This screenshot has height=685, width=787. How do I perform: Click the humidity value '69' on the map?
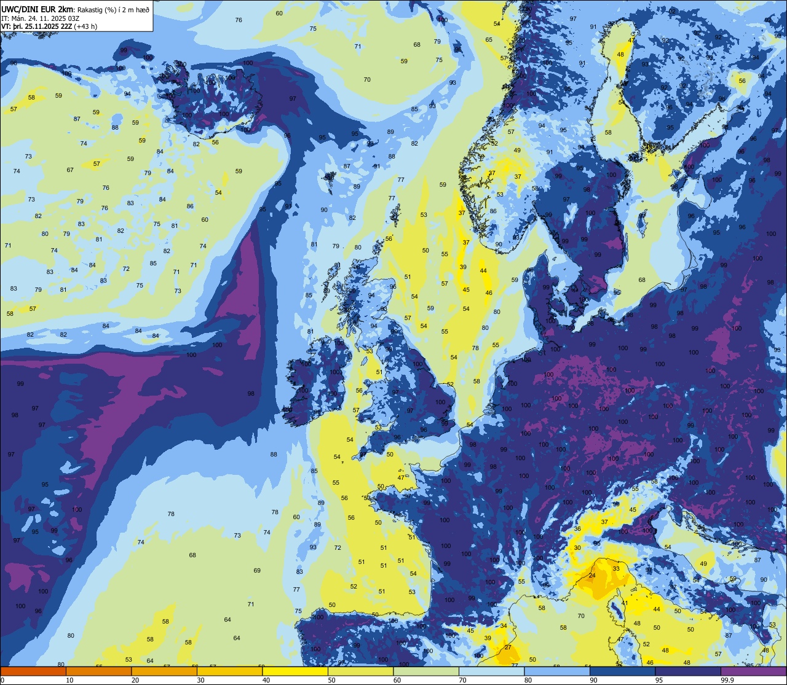point(257,571)
